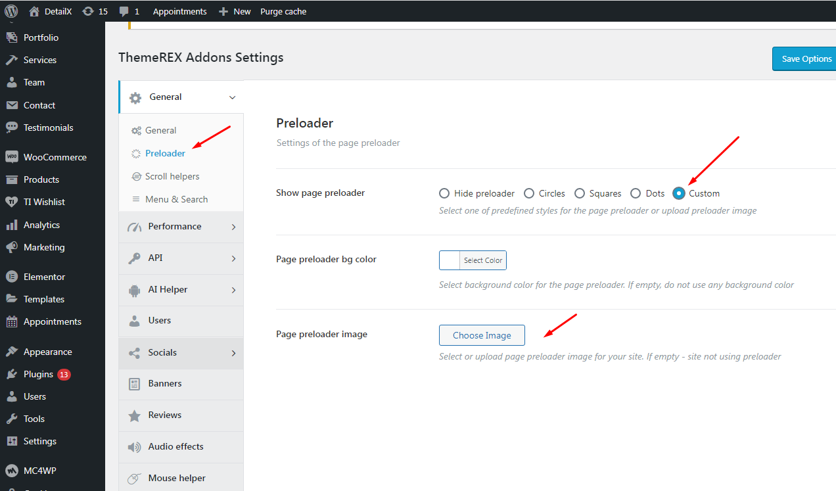Click the Analytics bar chart icon

click(x=12, y=225)
